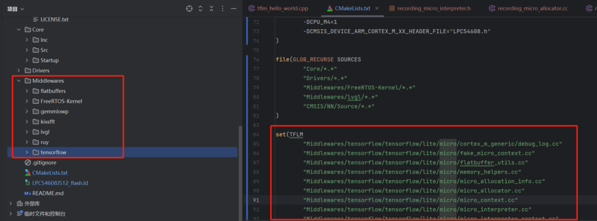
Task: Click the CMake icon beside CMakeLists.txt in tree
Action: click(x=27, y=173)
